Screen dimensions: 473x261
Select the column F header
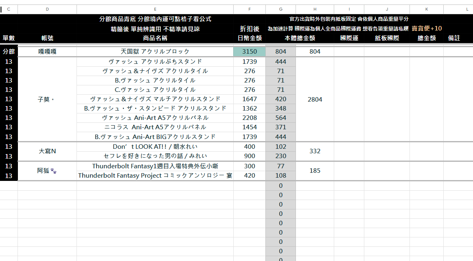click(250, 9)
